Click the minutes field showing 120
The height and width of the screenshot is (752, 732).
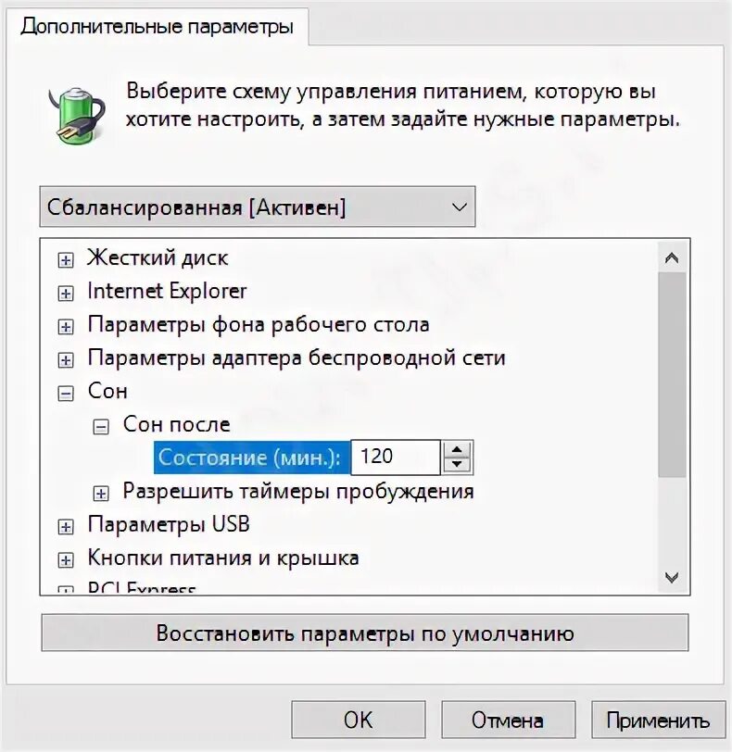[396, 457]
